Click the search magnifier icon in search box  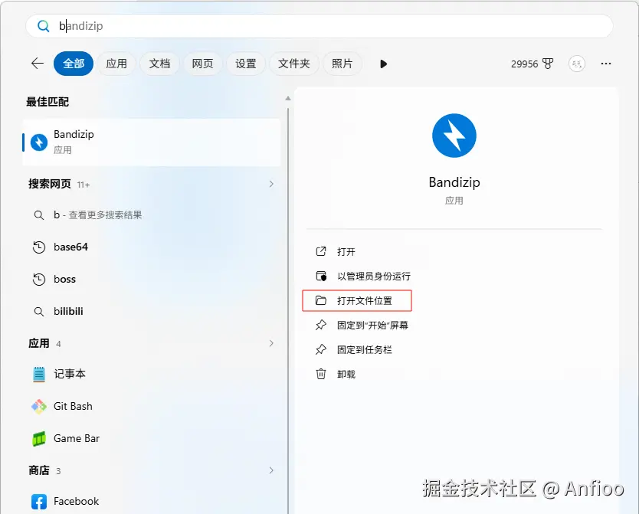[x=43, y=26]
